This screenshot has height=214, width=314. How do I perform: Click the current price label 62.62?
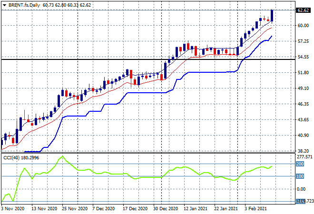coord(303,10)
